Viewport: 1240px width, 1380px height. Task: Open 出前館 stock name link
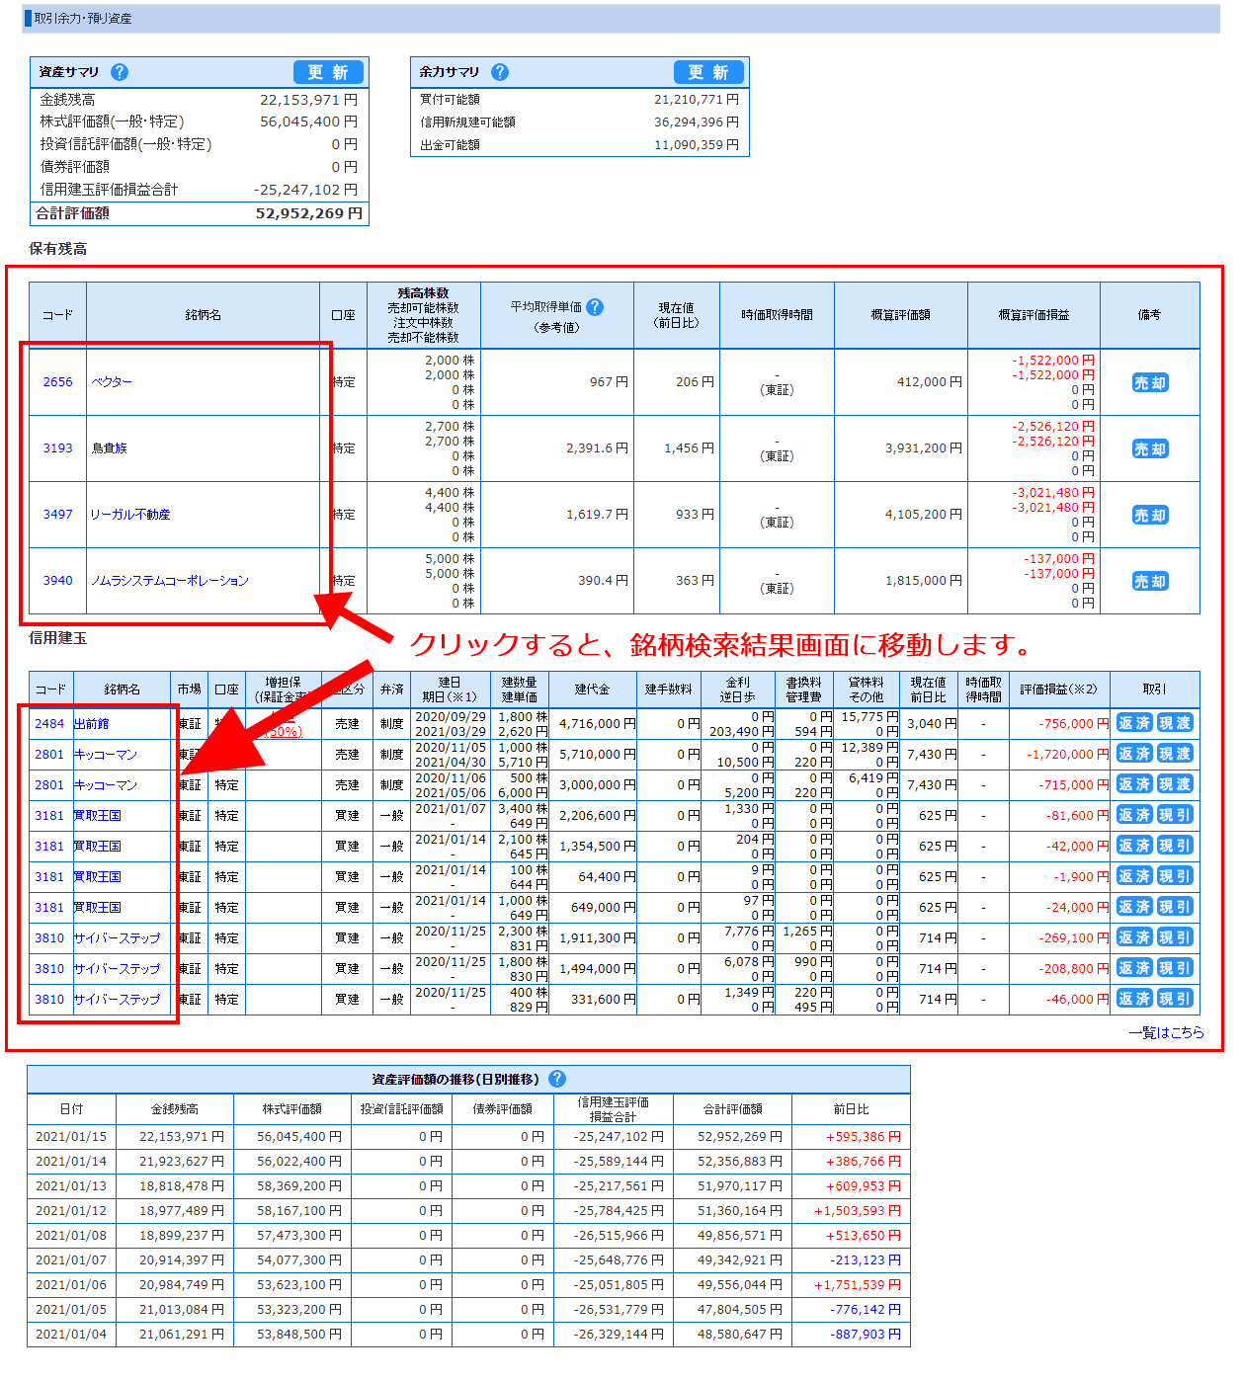(x=92, y=724)
